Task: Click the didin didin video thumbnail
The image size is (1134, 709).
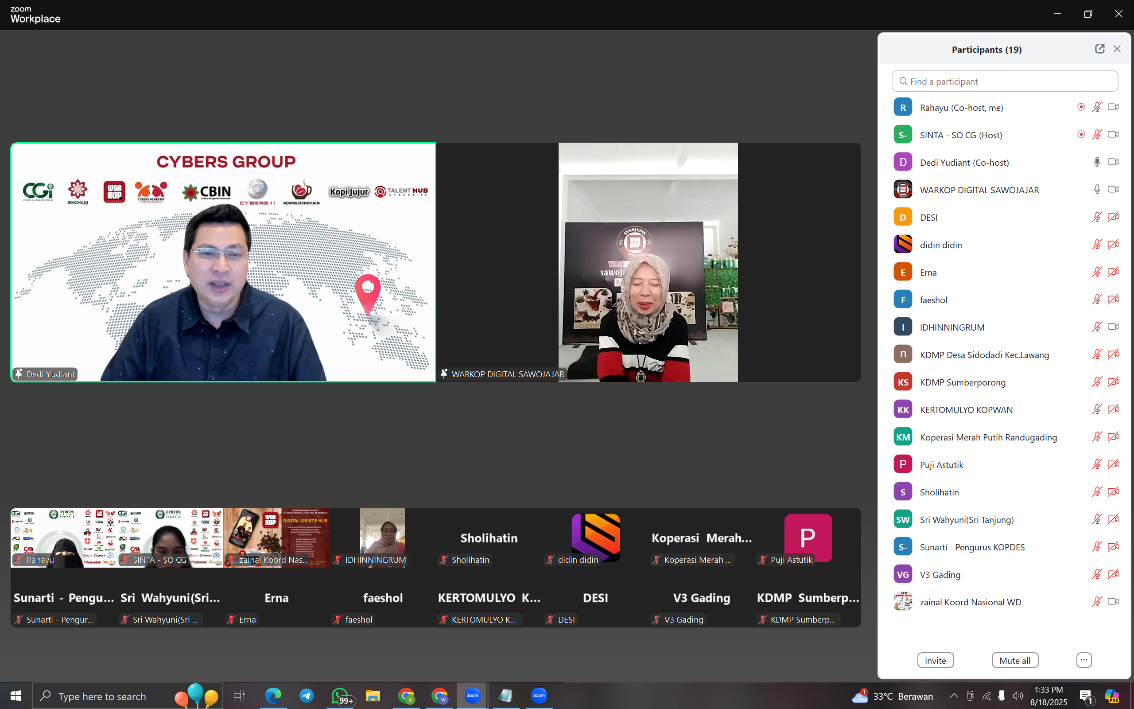Action: [595, 538]
